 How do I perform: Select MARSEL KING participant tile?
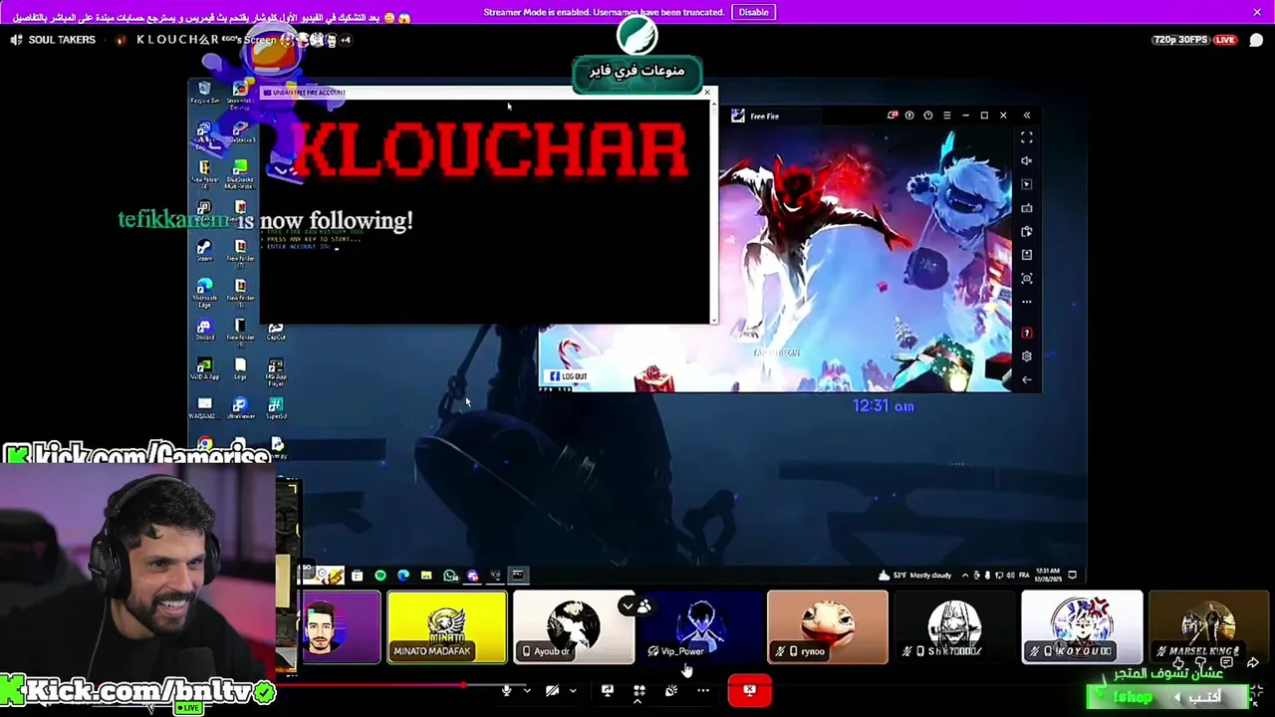[x=1209, y=627]
